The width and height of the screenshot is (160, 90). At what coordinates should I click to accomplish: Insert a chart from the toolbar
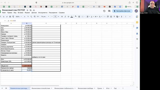[x=111, y=17]
